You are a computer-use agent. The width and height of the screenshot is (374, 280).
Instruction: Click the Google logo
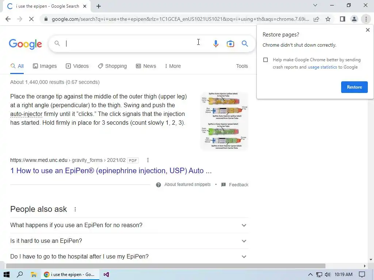(26, 44)
